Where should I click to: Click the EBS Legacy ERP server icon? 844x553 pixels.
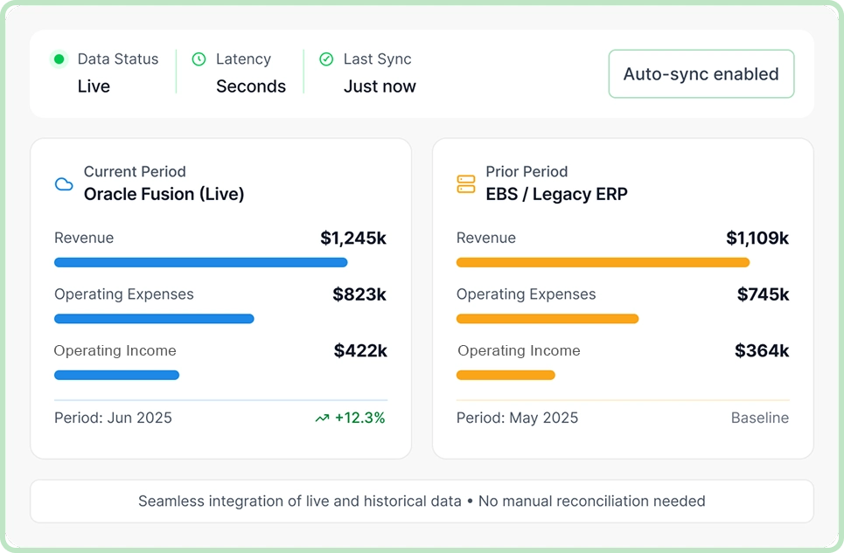coord(466,183)
